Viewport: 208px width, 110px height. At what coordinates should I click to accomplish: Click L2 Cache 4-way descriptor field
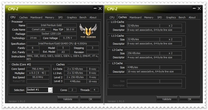coord(154,58)
